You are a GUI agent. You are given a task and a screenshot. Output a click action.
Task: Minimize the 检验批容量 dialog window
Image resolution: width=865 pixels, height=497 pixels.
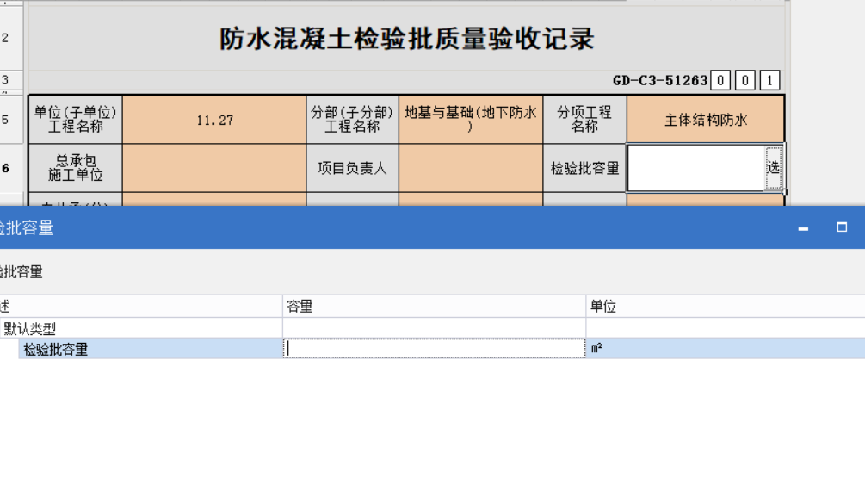(803, 228)
